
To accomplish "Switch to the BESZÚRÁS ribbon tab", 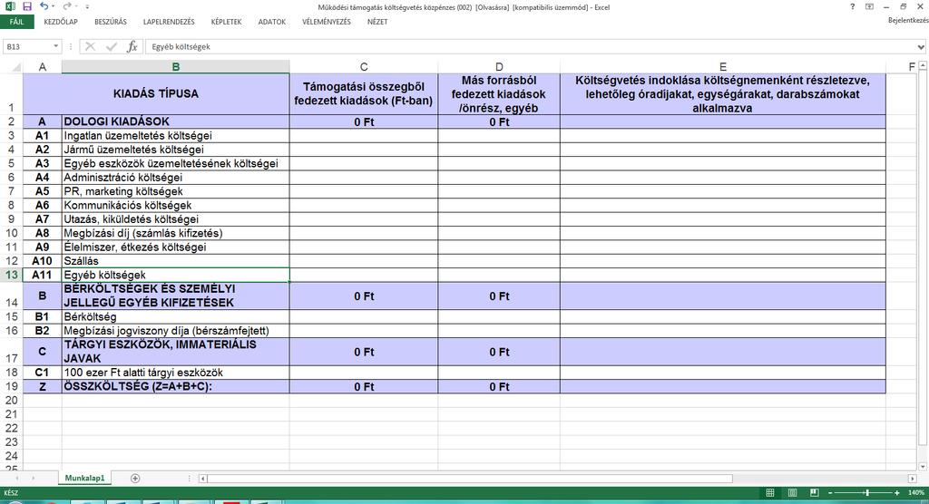I will [111, 22].
